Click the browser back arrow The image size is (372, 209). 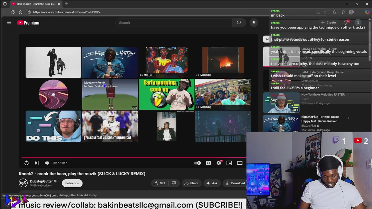point(5,12)
